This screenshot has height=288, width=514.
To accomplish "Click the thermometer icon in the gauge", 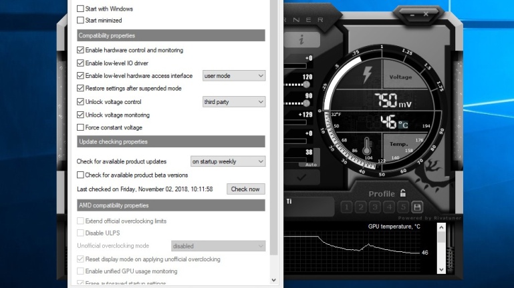I will (366, 146).
